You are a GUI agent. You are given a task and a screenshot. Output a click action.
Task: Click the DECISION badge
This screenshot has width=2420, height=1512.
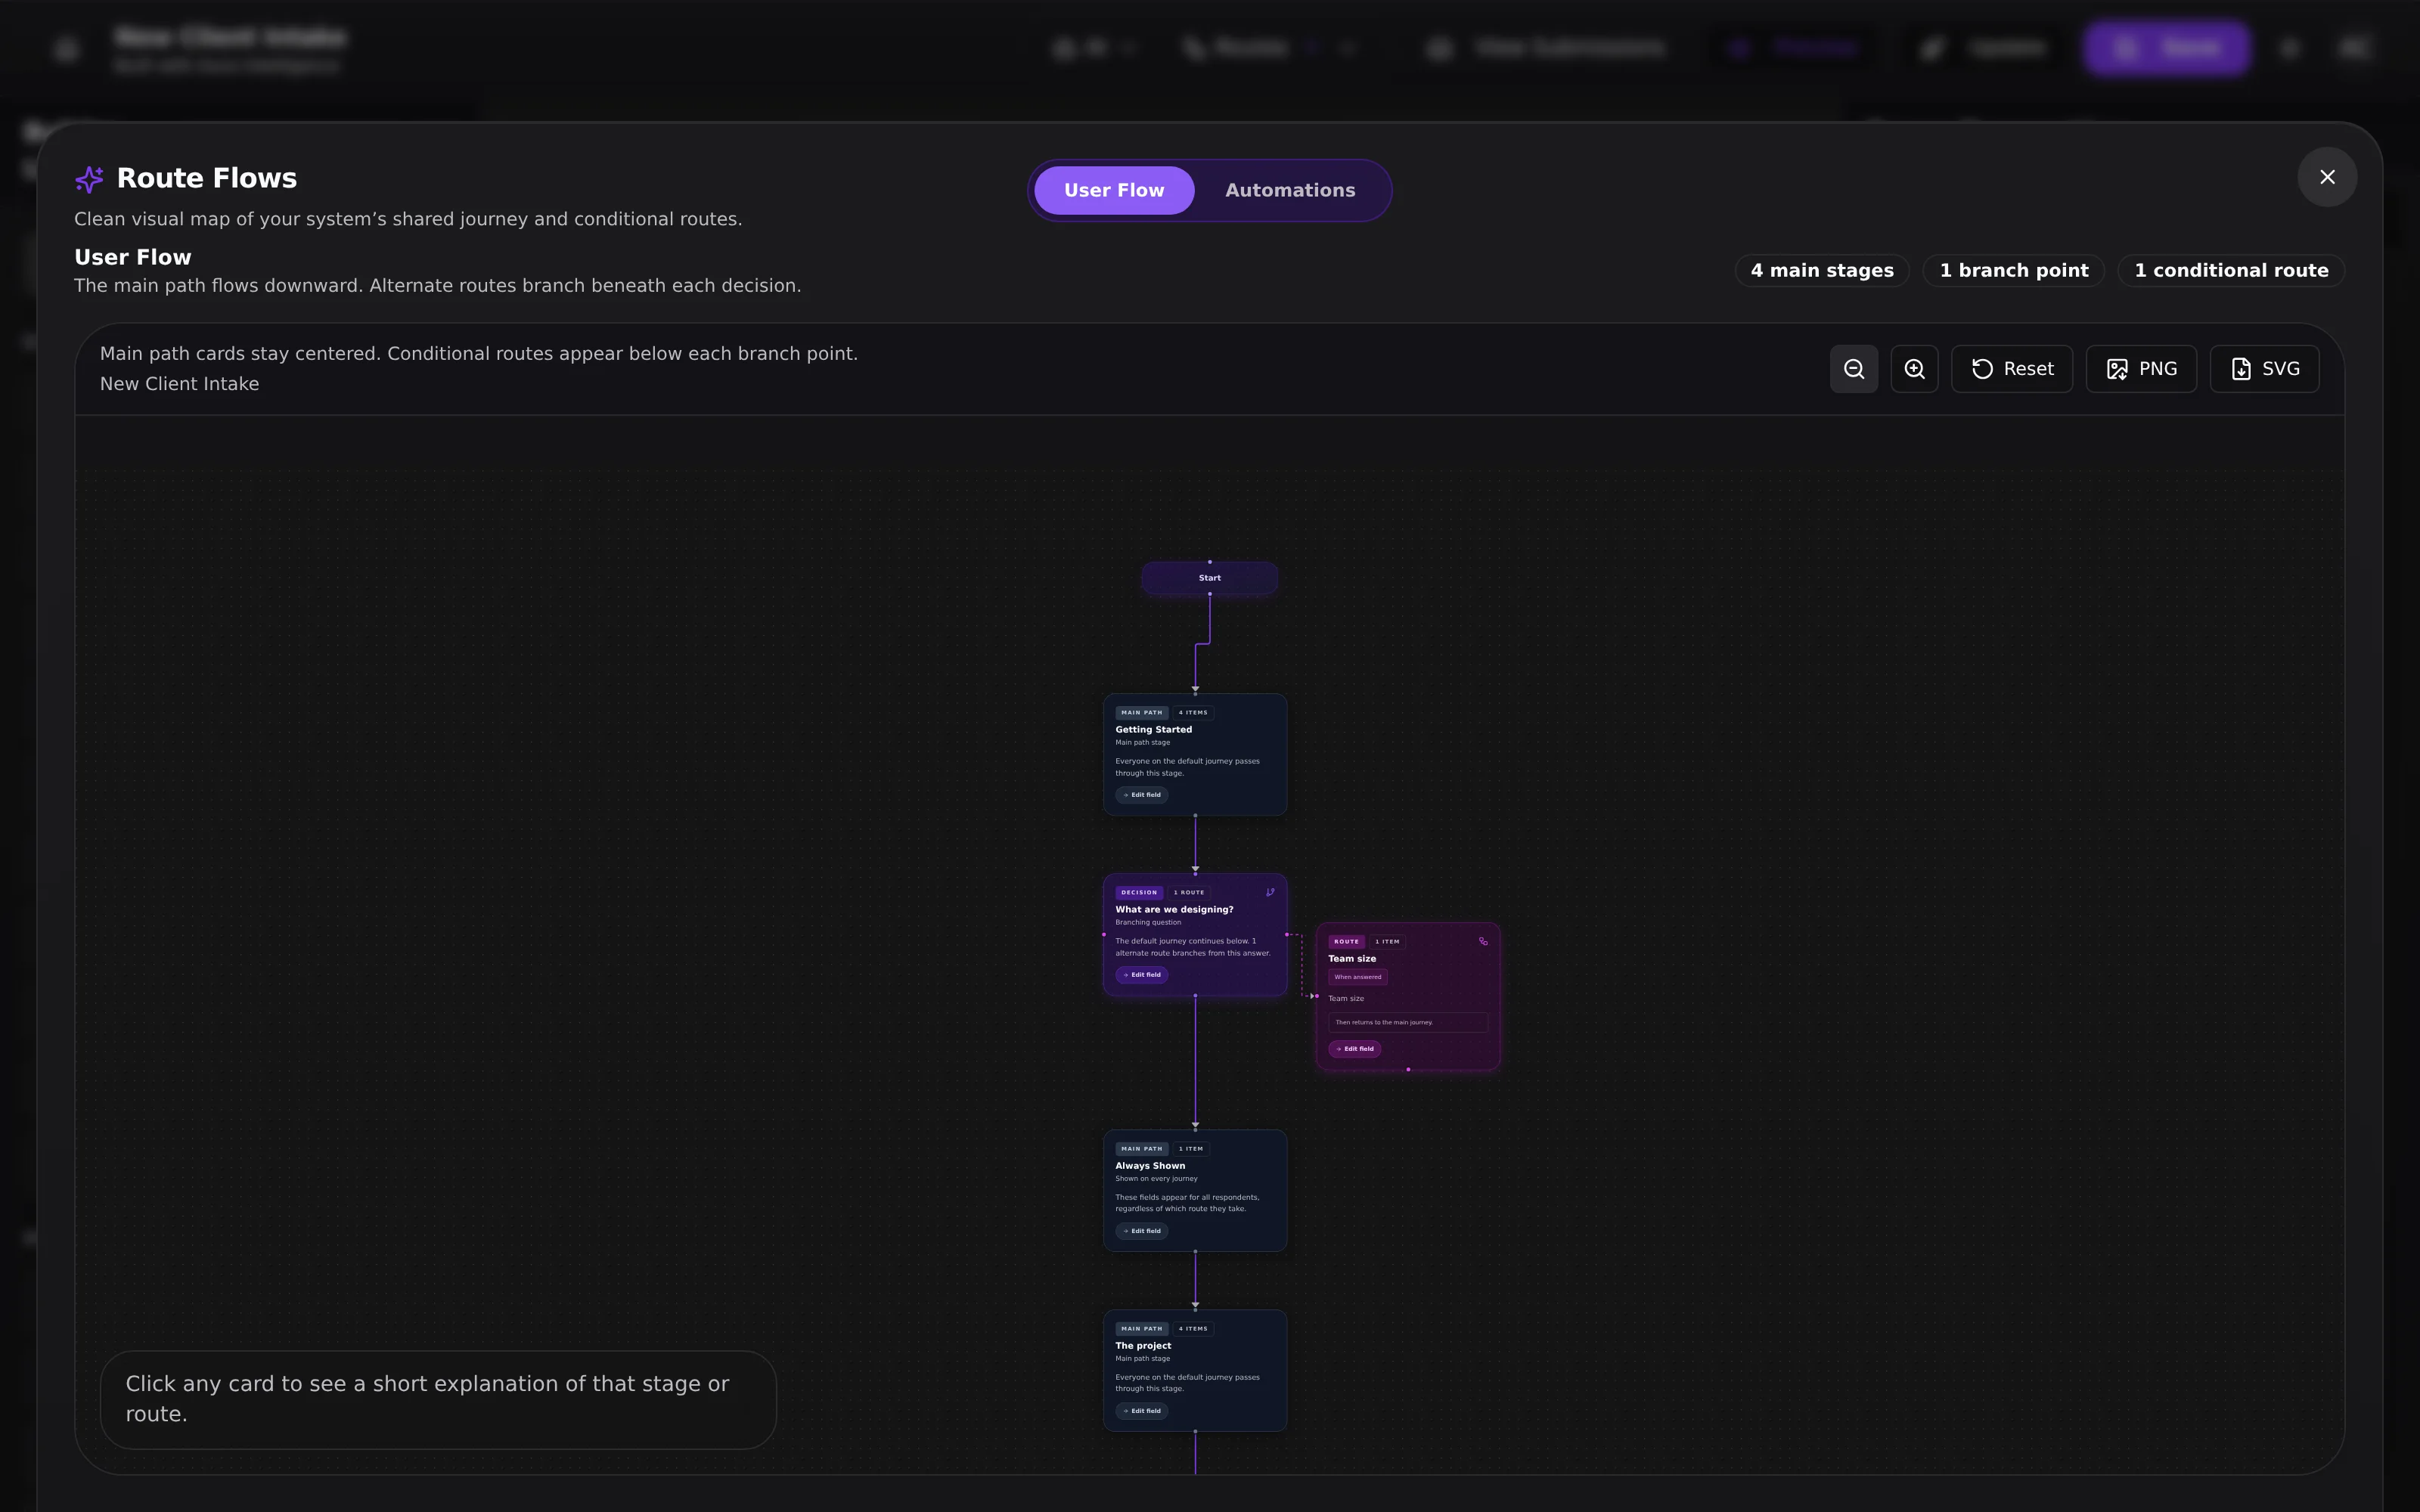[x=1138, y=892]
